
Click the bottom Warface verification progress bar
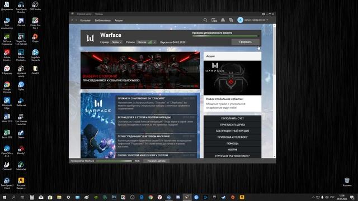(114, 161)
